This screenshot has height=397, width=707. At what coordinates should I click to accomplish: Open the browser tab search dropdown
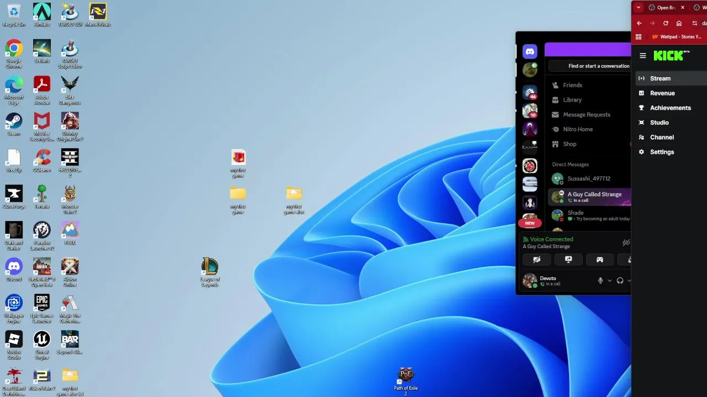click(x=639, y=8)
